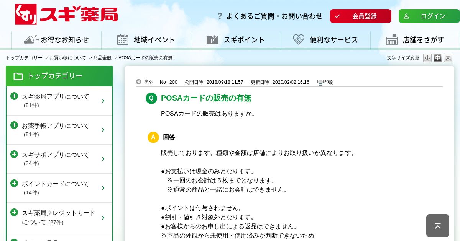Click the handshake heart icon beside 便利なサービス
Image resolution: width=460 pixels, height=241 pixels.
[299, 39]
